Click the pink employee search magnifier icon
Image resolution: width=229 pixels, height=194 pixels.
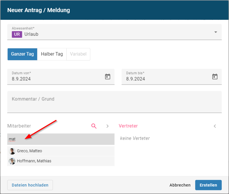click(x=94, y=126)
